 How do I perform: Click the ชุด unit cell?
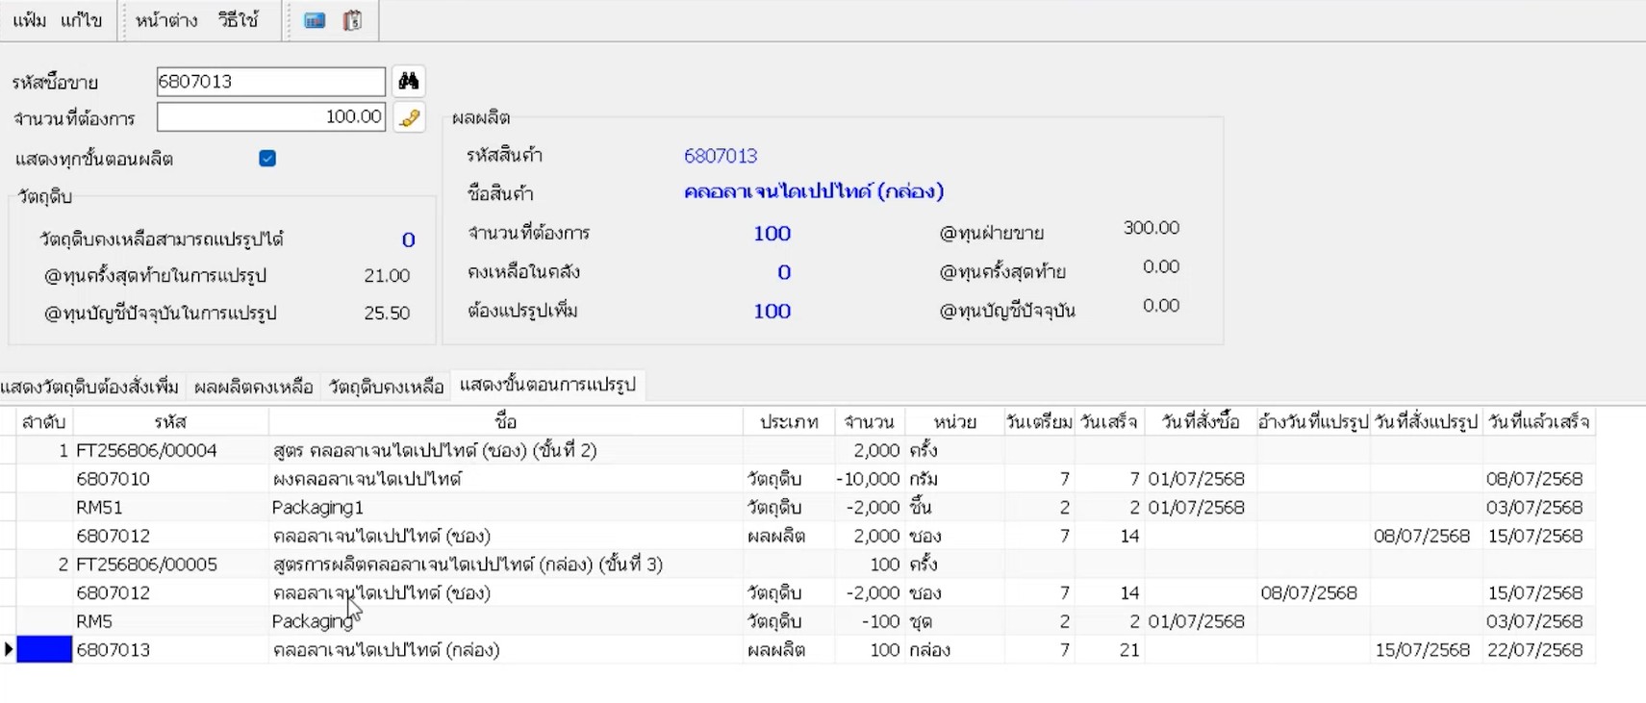[x=954, y=622]
